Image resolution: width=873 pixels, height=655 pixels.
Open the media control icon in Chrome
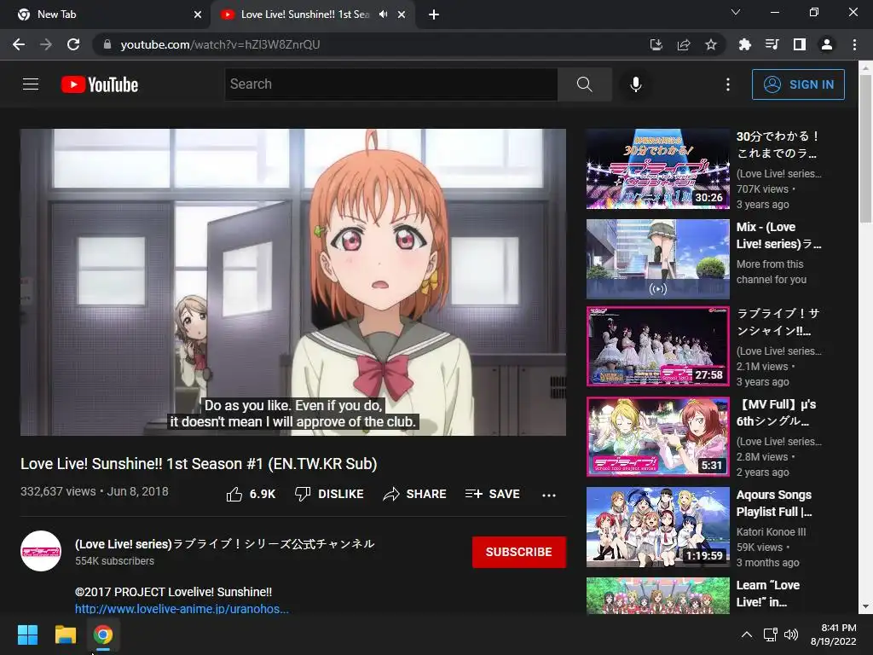click(x=772, y=44)
